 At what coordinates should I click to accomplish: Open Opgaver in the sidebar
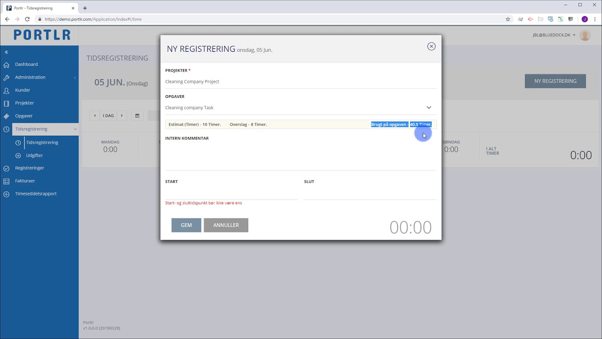(x=24, y=116)
